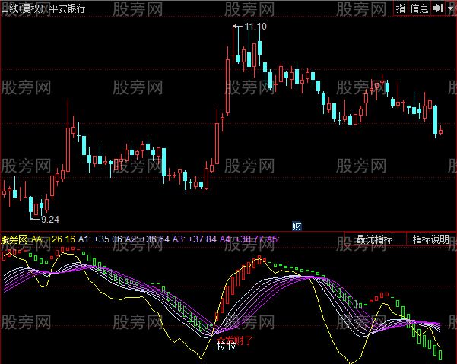This screenshot has height=364, width=457.
Task: Open the 最优指标 tab
Action: (374, 239)
